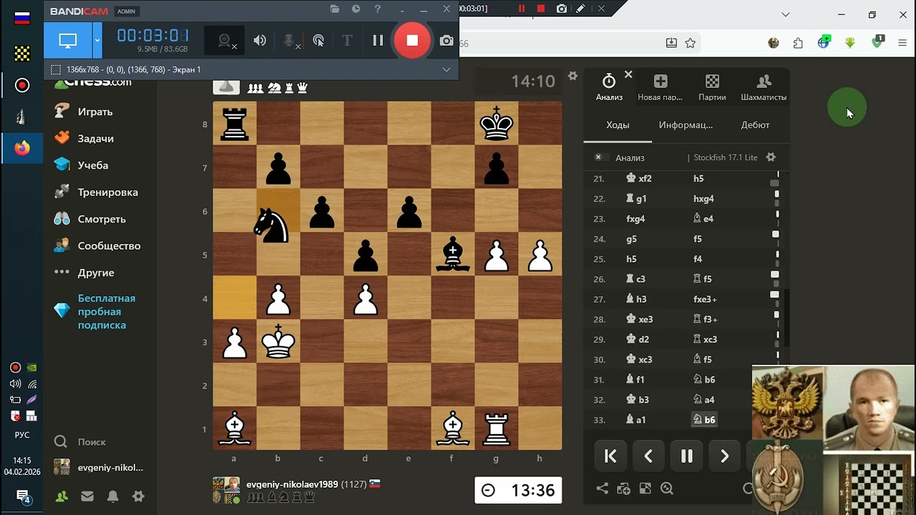
Task: Open Шахматисты tab
Action: (764, 87)
